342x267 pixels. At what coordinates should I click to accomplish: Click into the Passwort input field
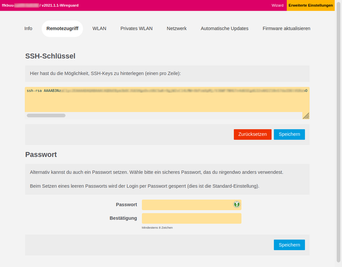(187, 205)
